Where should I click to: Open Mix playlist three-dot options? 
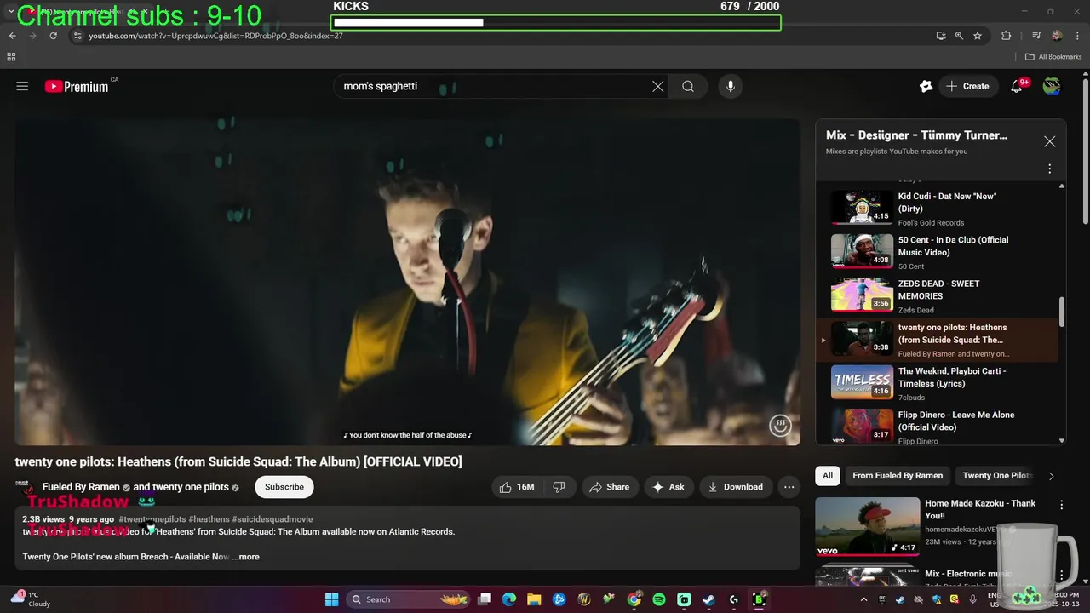coord(1049,169)
